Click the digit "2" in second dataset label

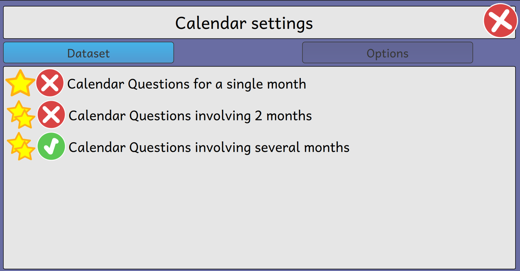click(x=258, y=116)
